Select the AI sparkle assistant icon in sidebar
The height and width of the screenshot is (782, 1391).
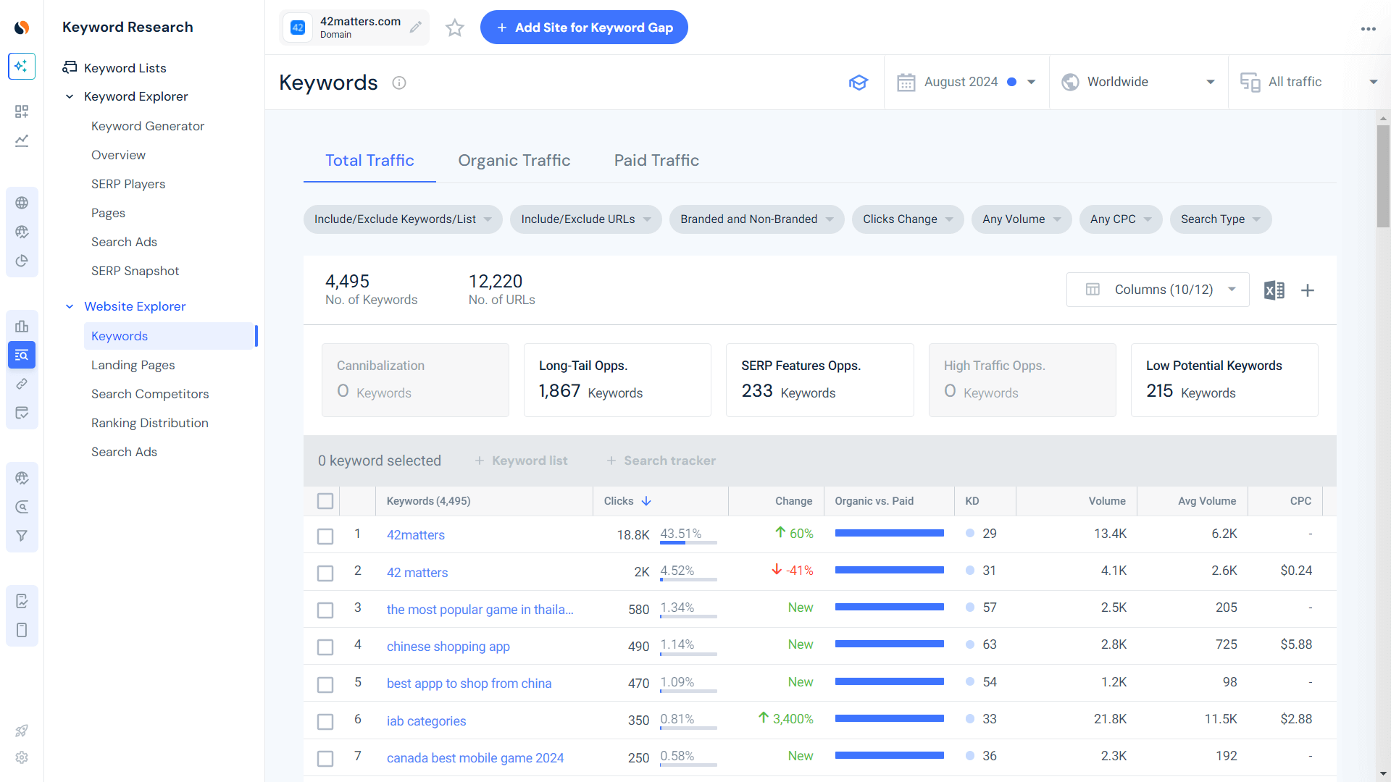(22, 66)
